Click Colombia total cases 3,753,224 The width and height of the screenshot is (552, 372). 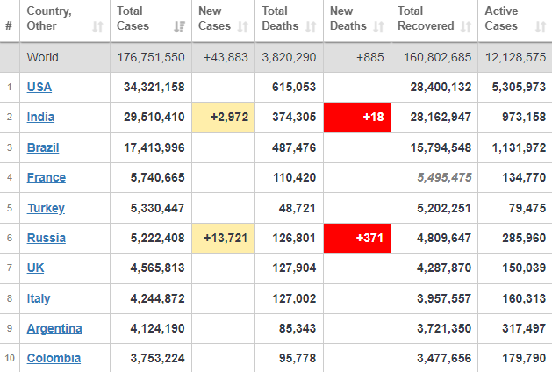tap(157, 358)
